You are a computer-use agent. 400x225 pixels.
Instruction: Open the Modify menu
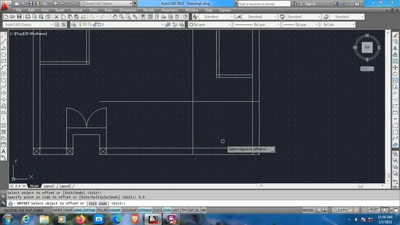tap(149, 10)
